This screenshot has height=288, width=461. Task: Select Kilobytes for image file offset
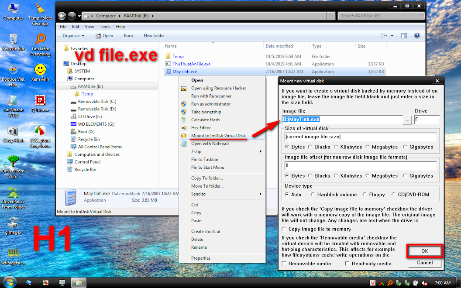[336, 176]
